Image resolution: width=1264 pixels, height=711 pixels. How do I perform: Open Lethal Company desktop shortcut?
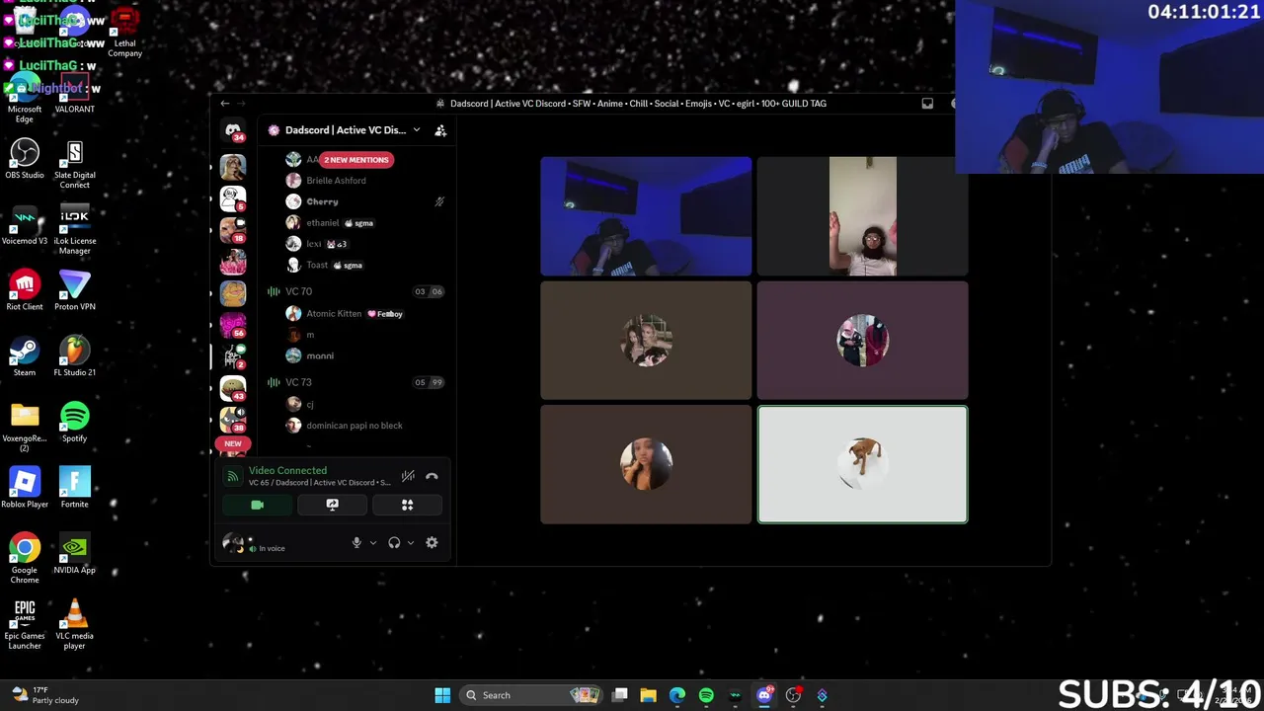click(124, 33)
